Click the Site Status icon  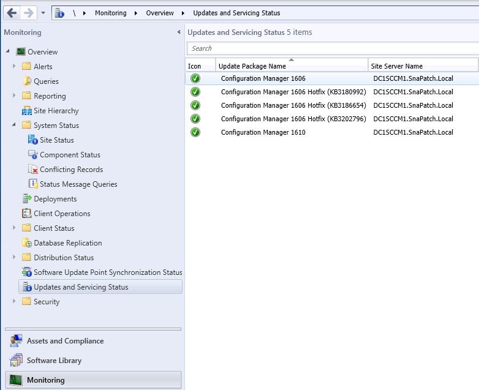click(32, 140)
